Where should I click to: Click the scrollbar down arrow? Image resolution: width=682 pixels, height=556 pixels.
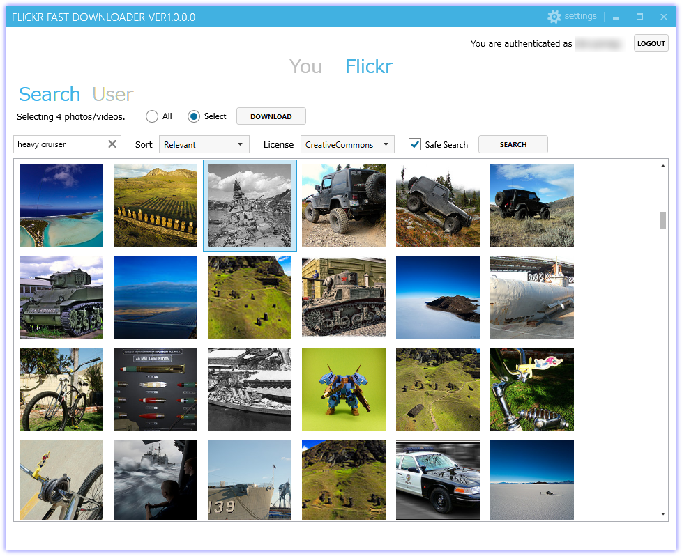point(663,513)
